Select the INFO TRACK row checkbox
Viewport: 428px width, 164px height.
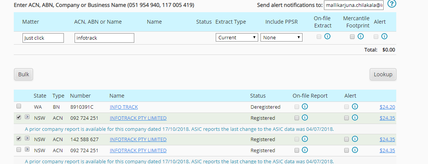(19, 106)
